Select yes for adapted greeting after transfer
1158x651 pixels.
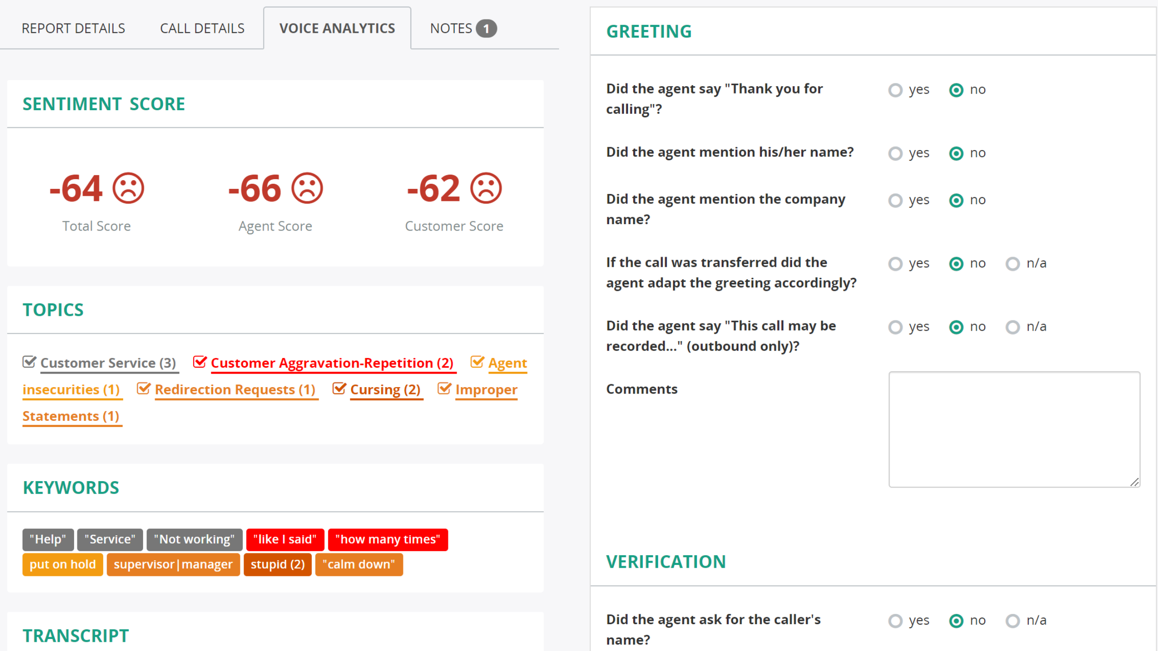(895, 264)
